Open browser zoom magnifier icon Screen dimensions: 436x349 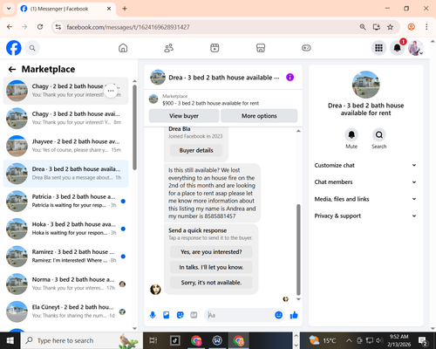click(363, 27)
